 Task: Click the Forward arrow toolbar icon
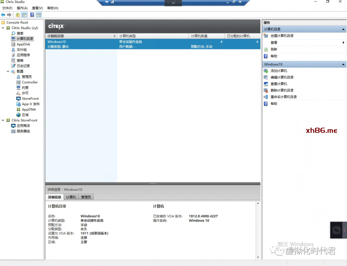tap(9, 15)
